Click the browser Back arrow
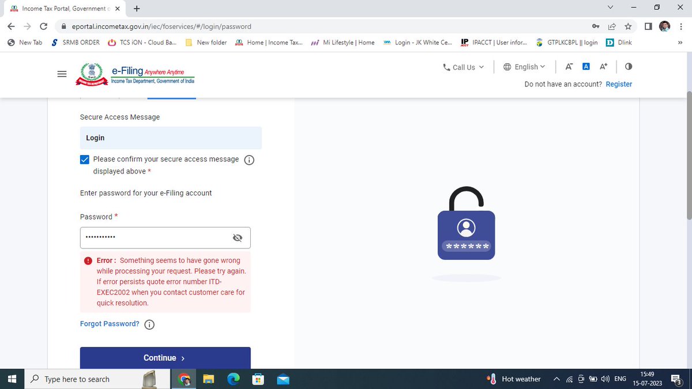 [11, 27]
